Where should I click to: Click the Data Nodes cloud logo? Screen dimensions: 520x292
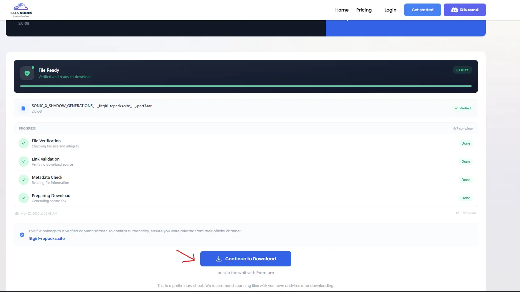pyautogui.click(x=21, y=10)
